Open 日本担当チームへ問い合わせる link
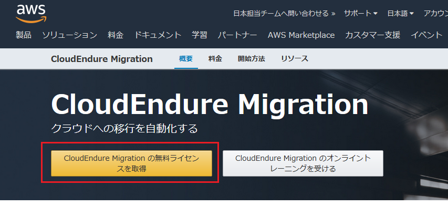 click(x=284, y=14)
